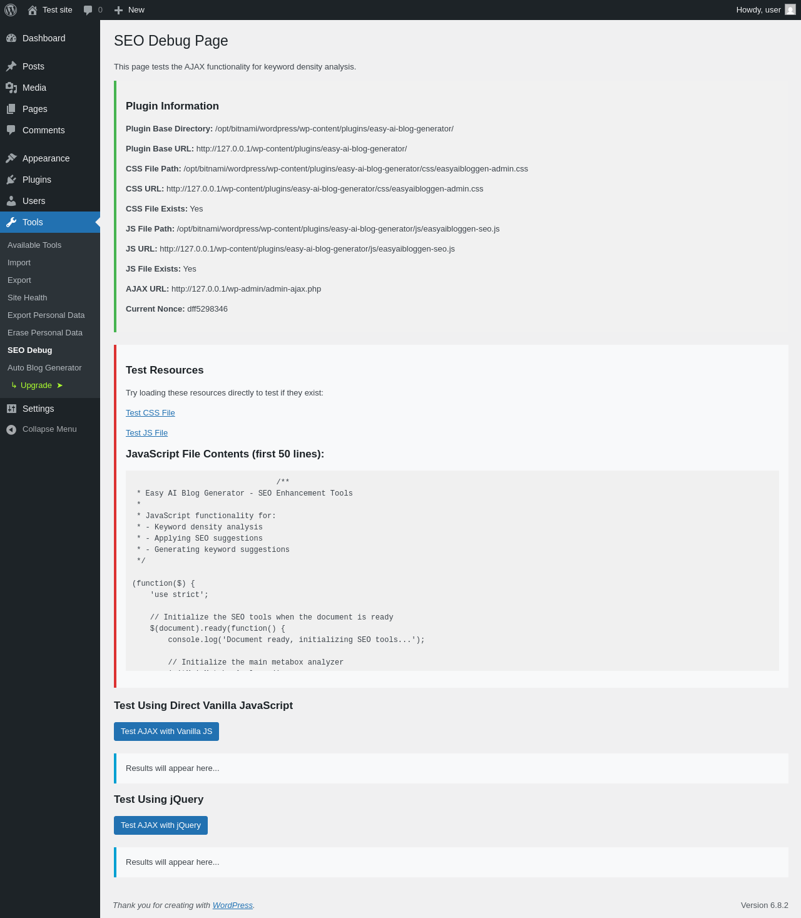The height and width of the screenshot is (918, 801).
Task: Click Collapse Menu text
Action: pyautogui.click(x=49, y=429)
